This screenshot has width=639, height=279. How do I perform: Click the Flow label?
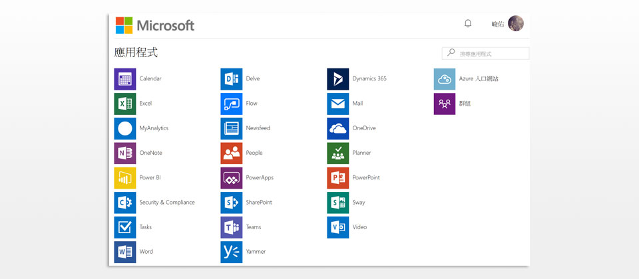(252, 104)
